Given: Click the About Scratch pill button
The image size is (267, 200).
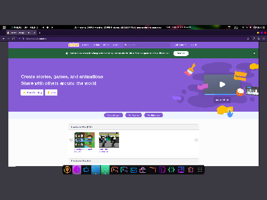Looking at the screenshot, I should pos(113,115).
